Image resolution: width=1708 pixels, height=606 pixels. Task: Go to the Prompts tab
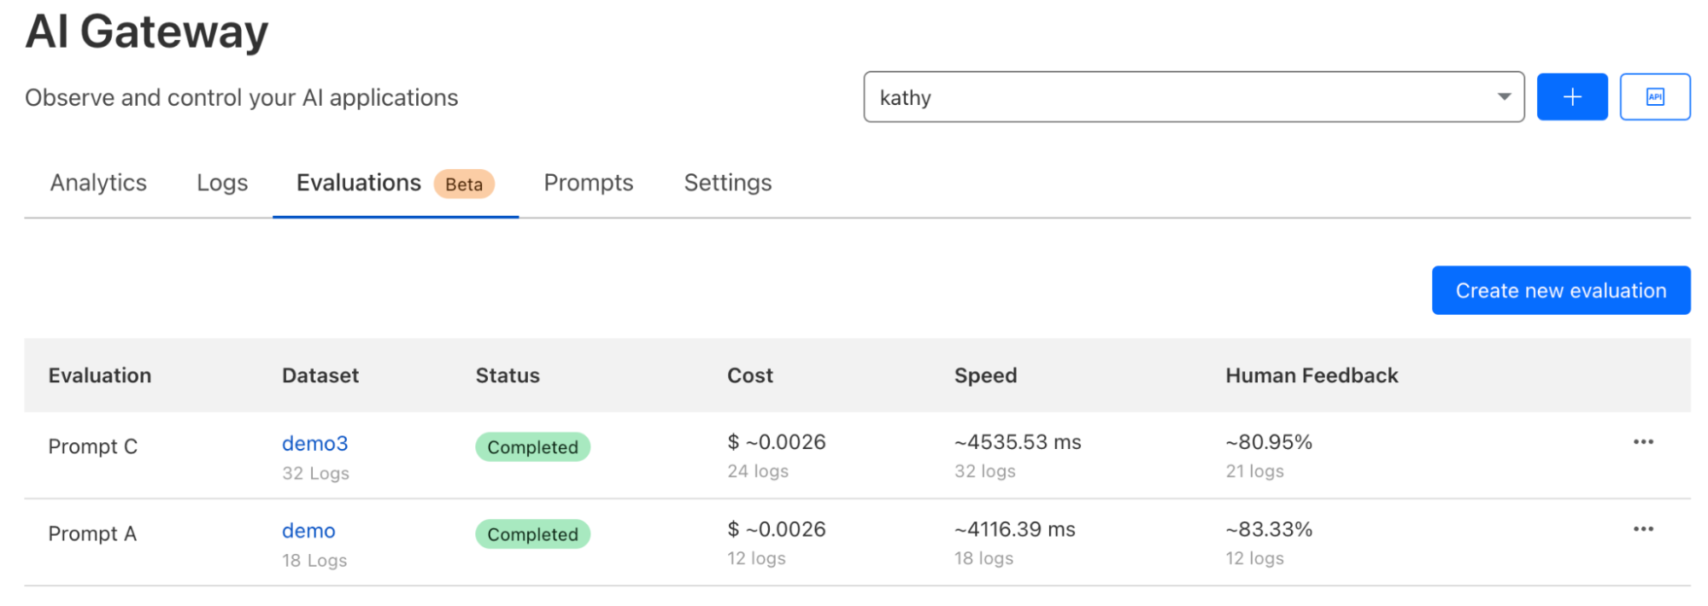pos(588,183)
